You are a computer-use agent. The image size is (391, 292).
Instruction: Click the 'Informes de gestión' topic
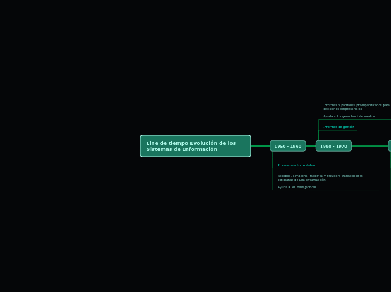pos(339,127)
